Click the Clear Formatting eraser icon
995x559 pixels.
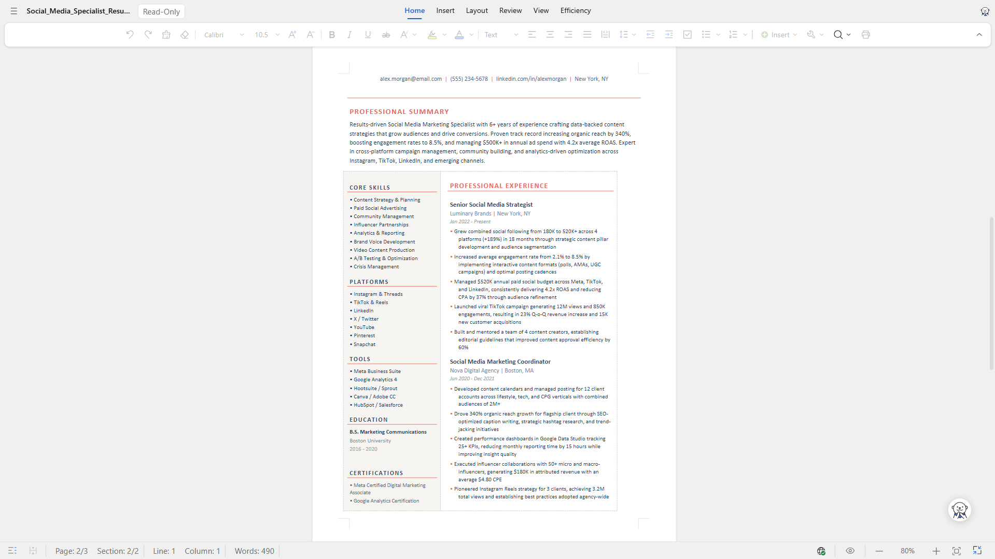185,35
